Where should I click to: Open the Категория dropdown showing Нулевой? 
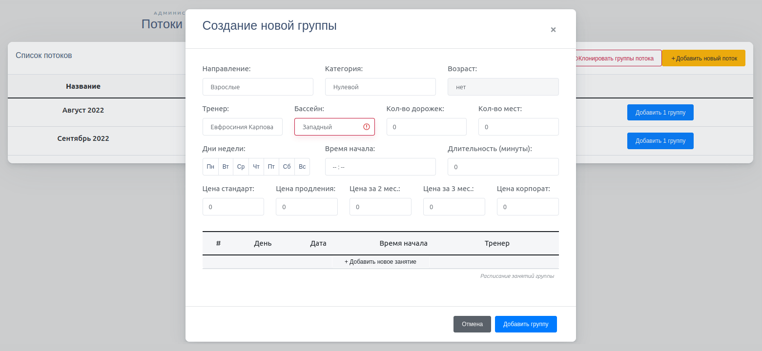coord(380,87)
